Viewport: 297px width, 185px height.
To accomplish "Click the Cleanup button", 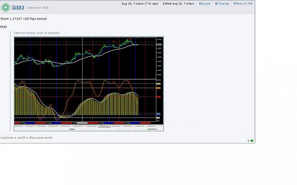I will (222, 4).
